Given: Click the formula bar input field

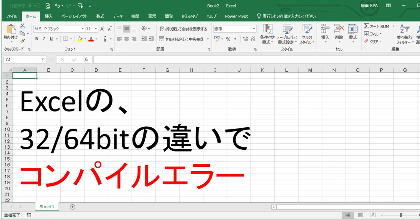Looking at the screenshot, I should tap(256, 59).
